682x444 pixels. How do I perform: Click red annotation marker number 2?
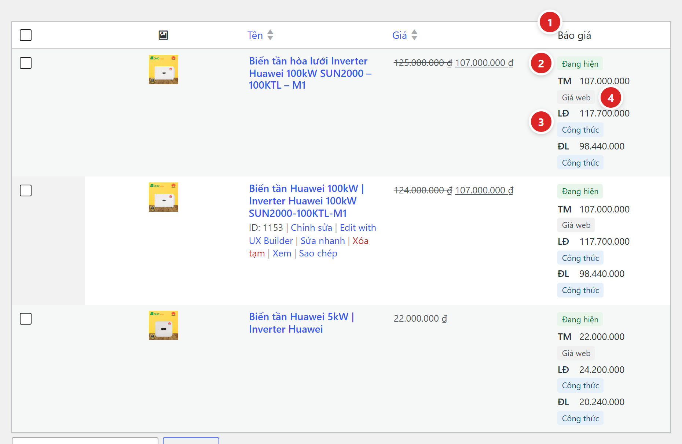click(x=541, y=64)
